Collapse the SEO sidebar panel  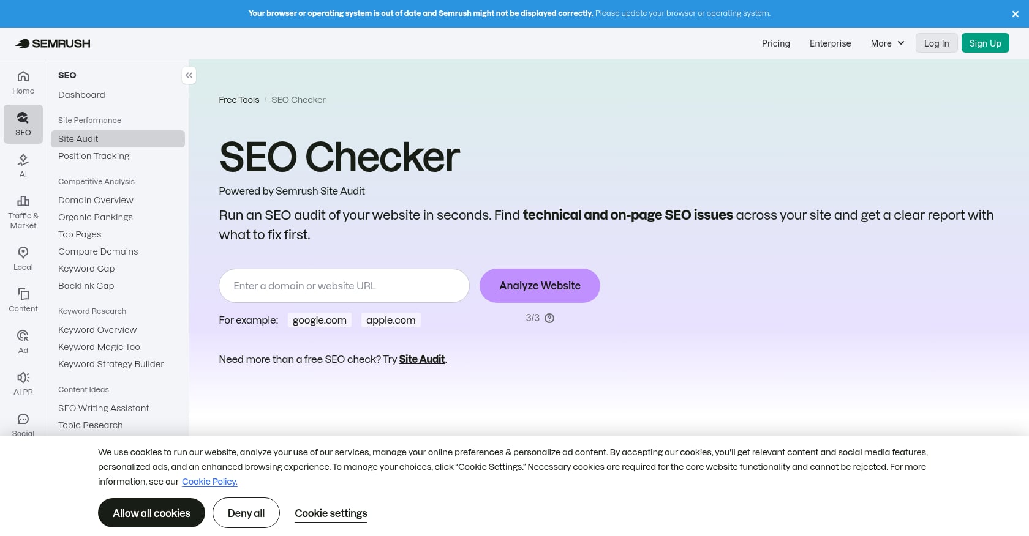click(189, 75)
